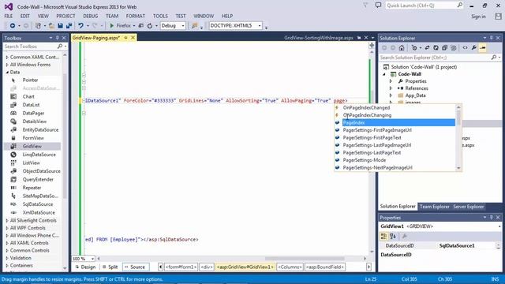Open the 100 % zoom dropdown

[x=92, y=259]
